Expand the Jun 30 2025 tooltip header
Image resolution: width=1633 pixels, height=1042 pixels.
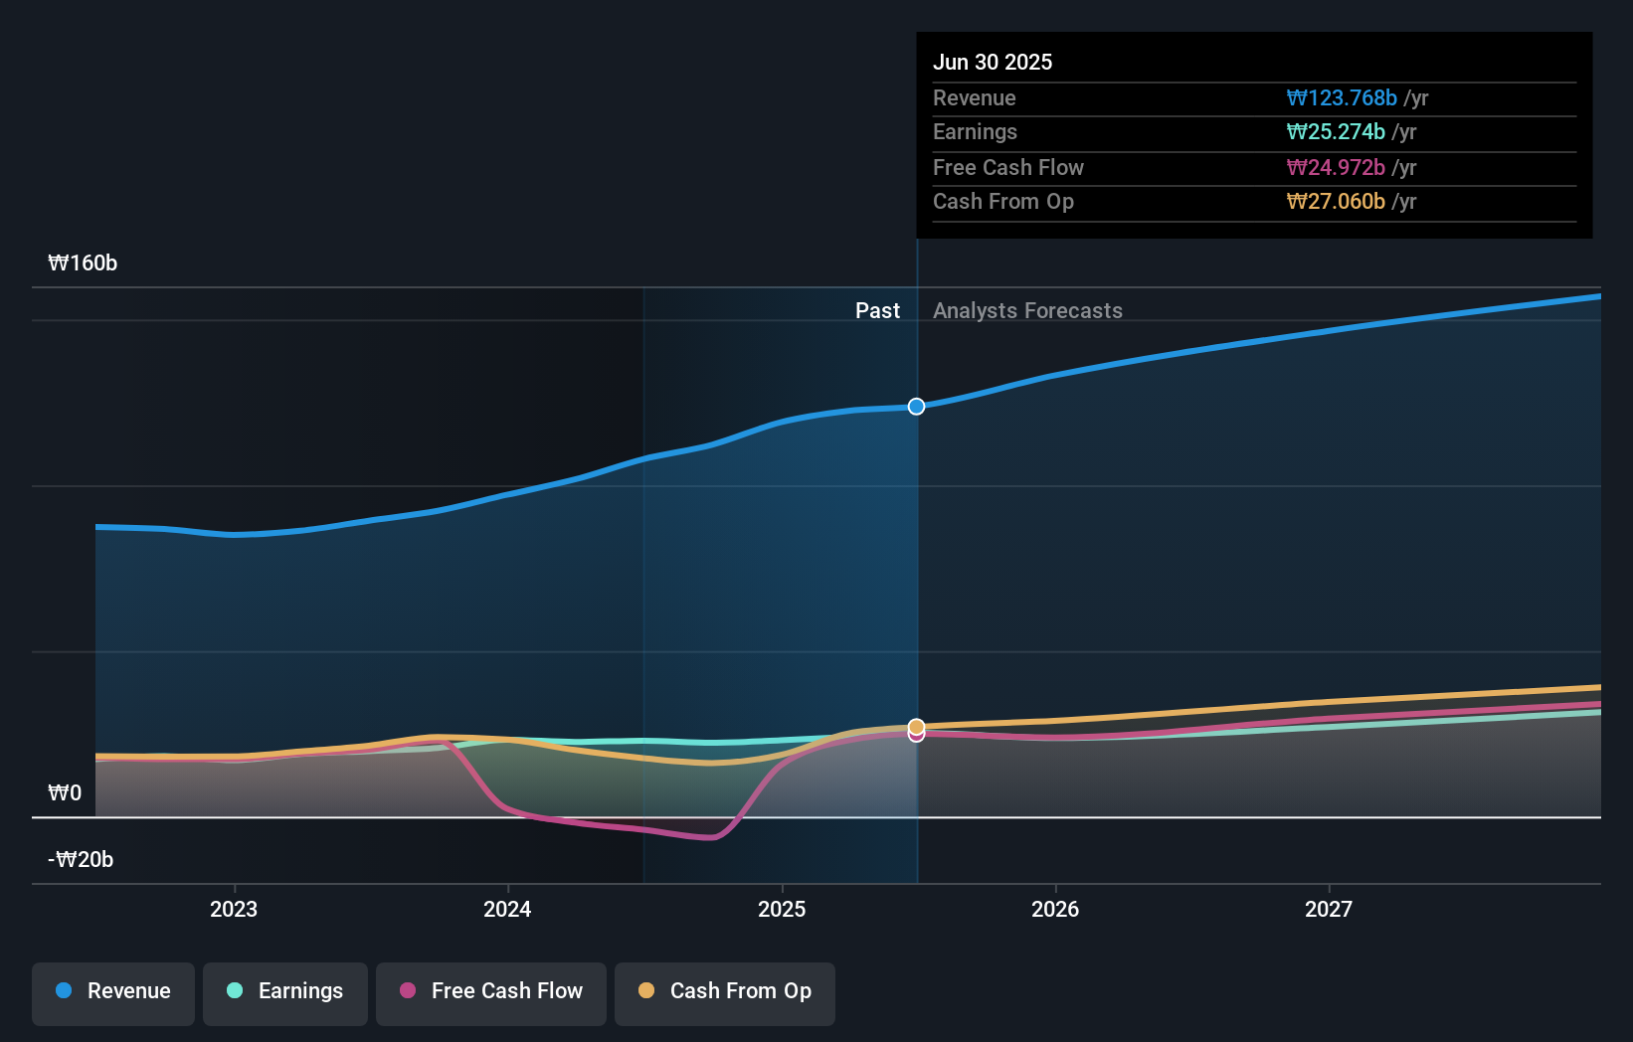[x=992, y=62]
